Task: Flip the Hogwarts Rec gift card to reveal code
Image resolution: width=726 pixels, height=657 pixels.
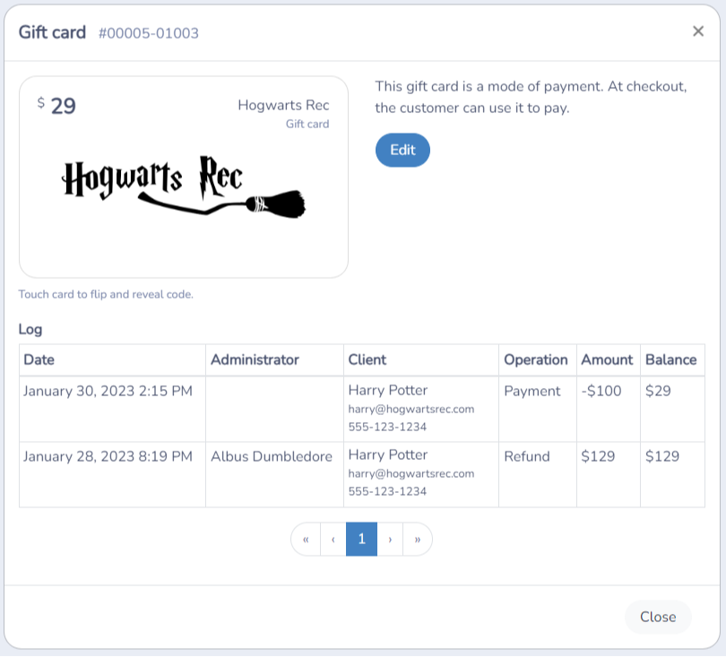Action: point(184,177)
